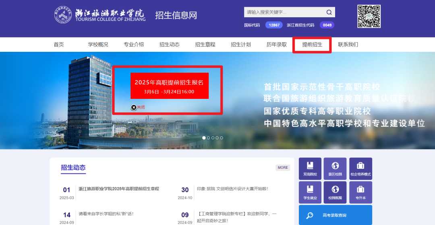Click the MORE button beside 招生动态
435x225 pixels.
[283, 168]
